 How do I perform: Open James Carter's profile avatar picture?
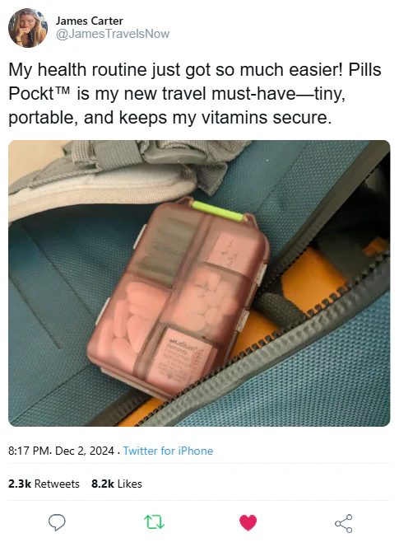coord(28,27)
